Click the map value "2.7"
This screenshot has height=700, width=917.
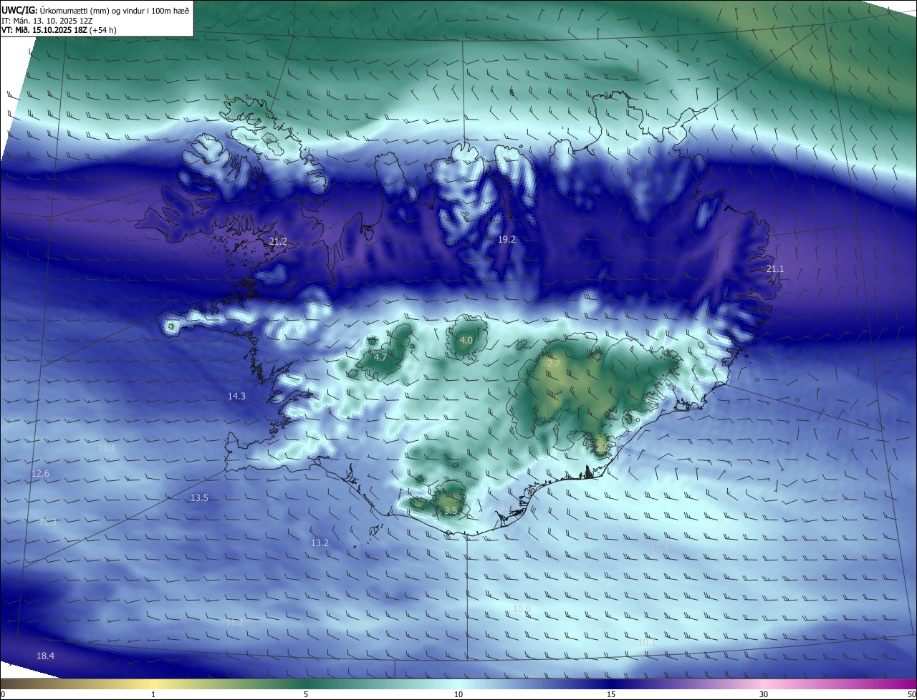tap(554, 364)
